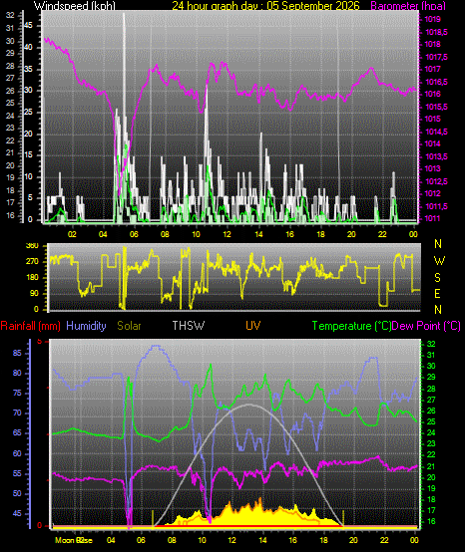Click the Humidity legend label

[x=86, y=326]
